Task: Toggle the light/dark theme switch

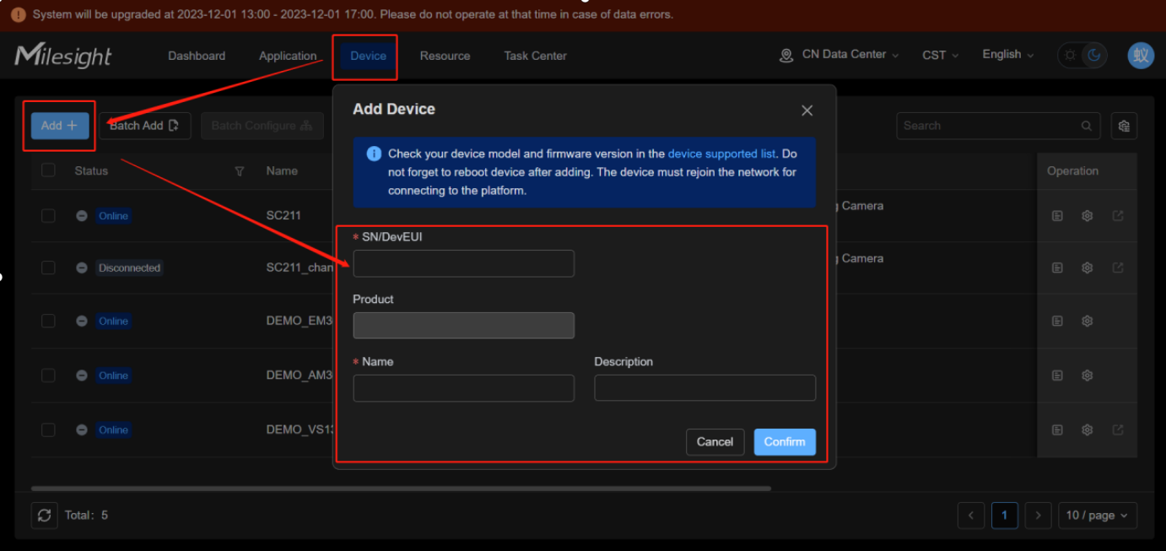Action: click(x=1082, y=56)
